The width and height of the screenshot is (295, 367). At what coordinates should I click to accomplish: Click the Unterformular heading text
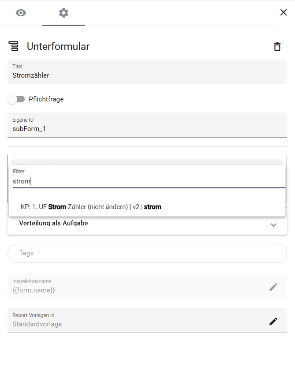pyautogui.click(x=58, y=46)
